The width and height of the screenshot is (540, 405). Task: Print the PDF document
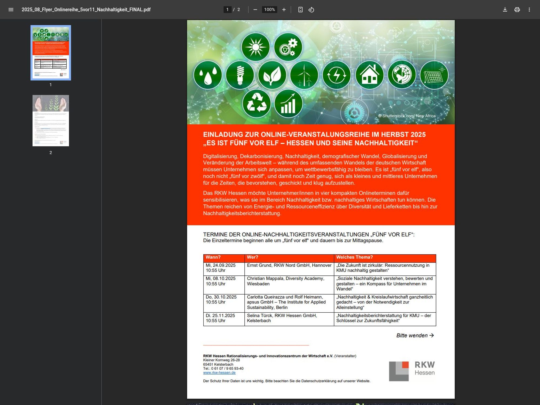517,10
